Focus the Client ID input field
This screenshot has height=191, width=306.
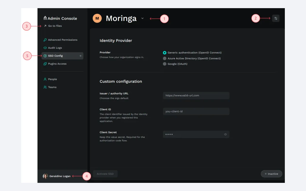tap(196, 111)
